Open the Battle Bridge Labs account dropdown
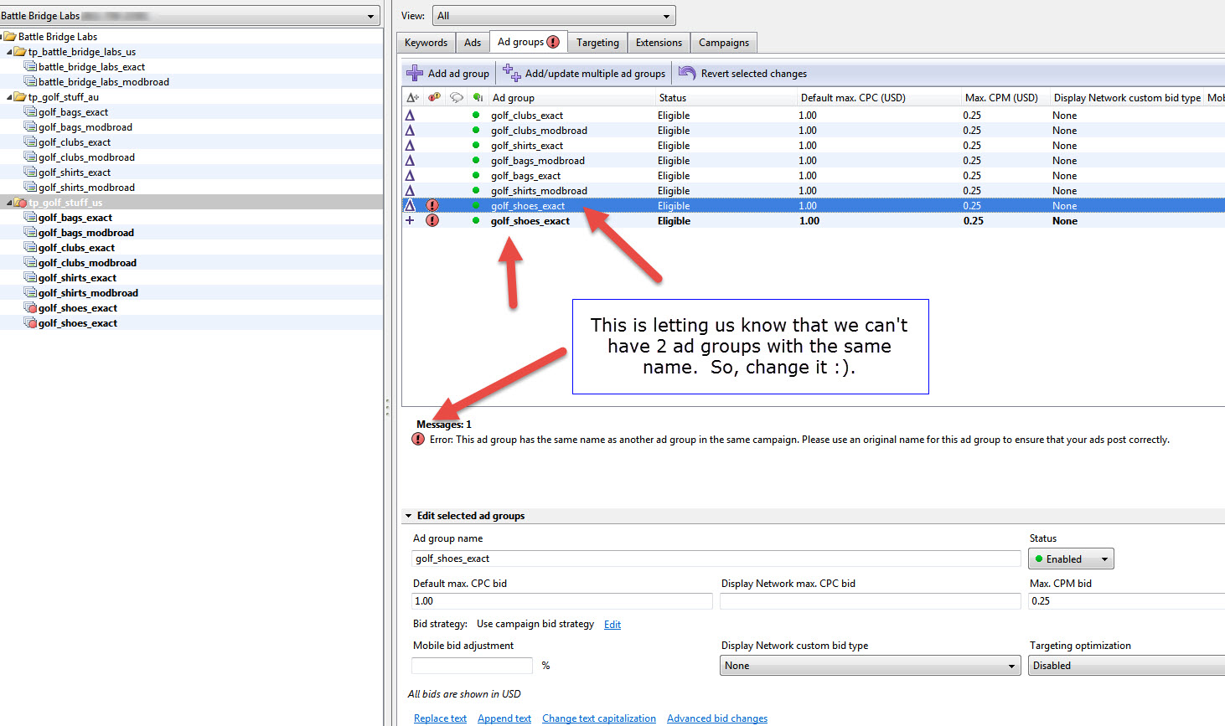1225x726 pixels. tap(371, 16)
